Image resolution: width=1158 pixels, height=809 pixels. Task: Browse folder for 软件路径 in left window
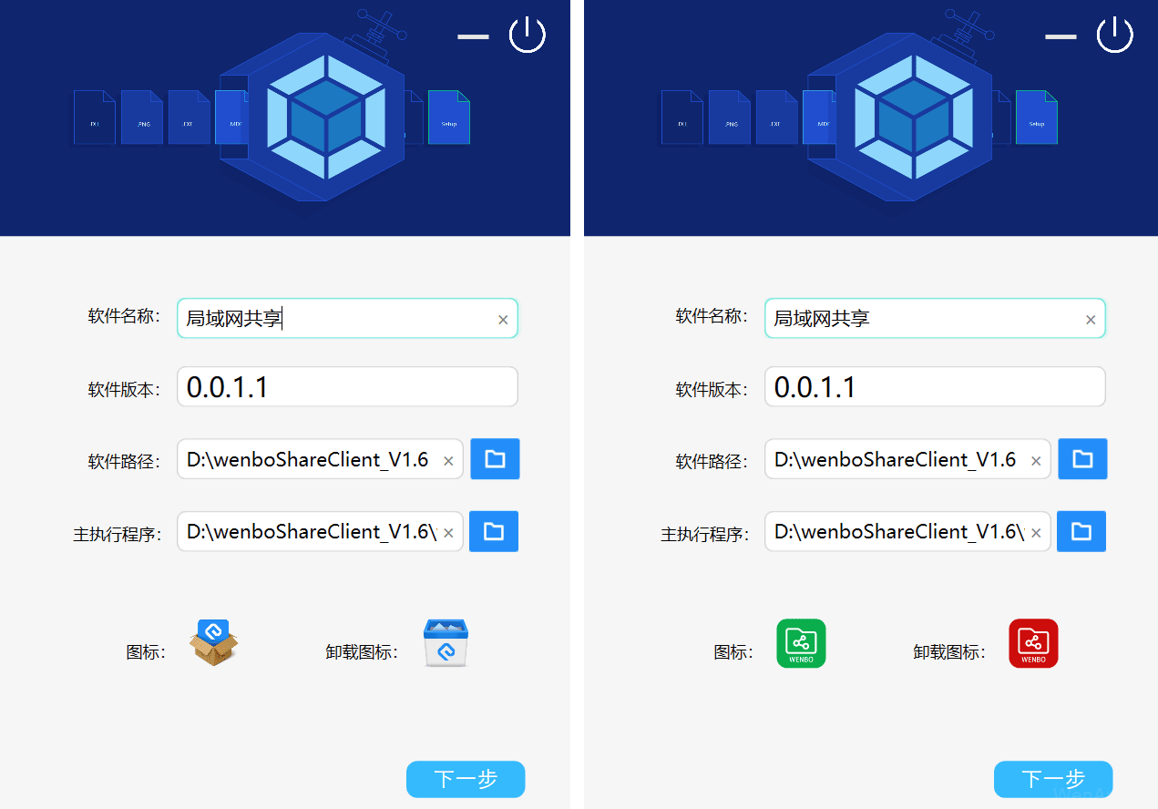pyautogui.click(x=495, y=459)
